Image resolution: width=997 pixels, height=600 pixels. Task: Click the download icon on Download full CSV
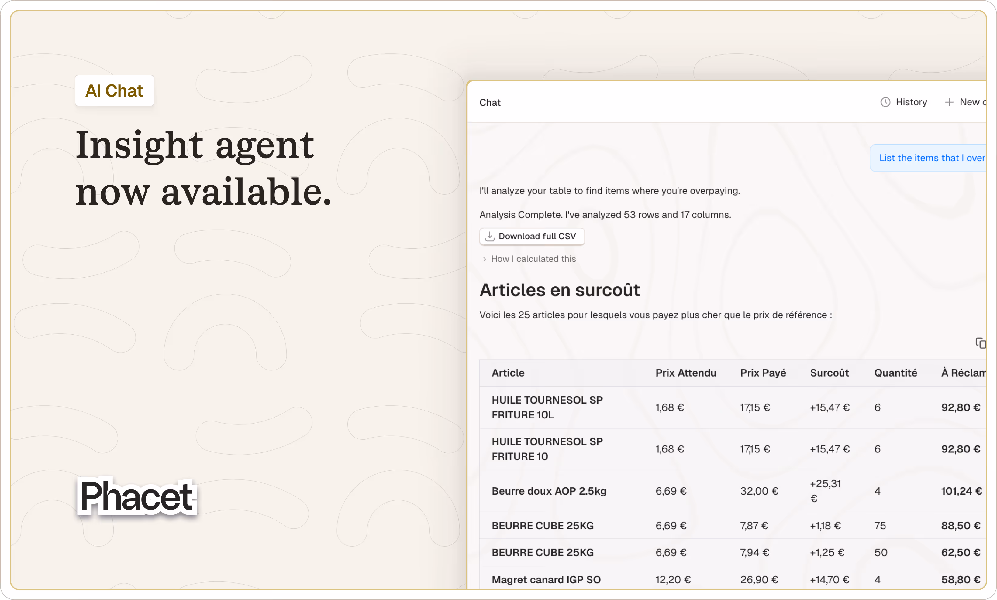tap(490, 236)
